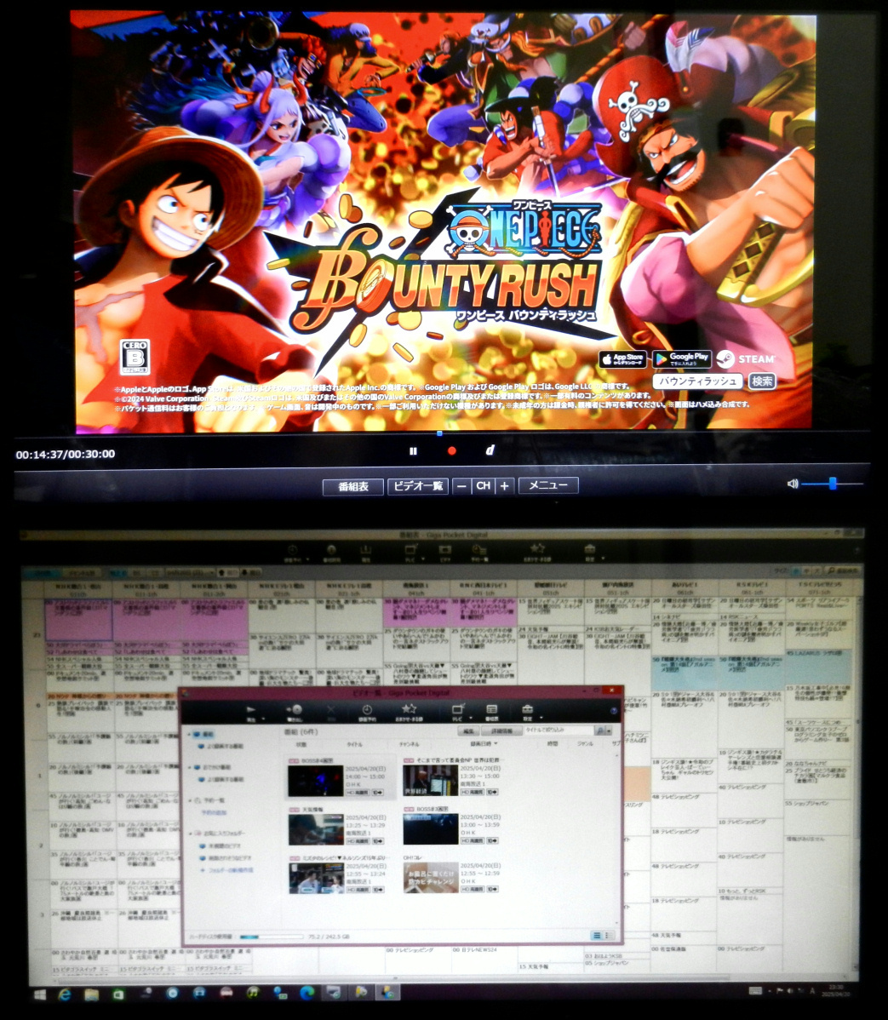Click the 詳細情報 details button
This screenshot has width=888, height=1020.
(x=501, y=731)
